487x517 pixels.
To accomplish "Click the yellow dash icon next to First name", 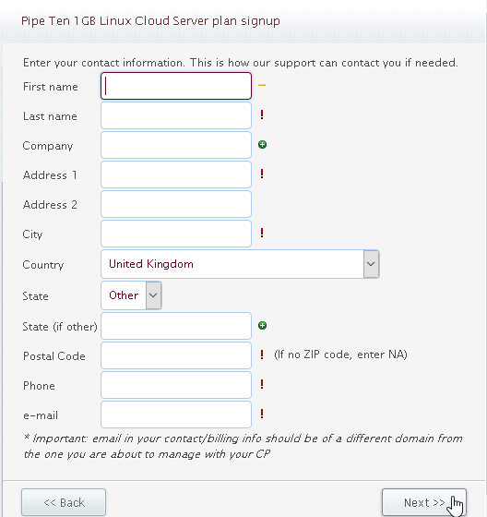I will (262, 85).
